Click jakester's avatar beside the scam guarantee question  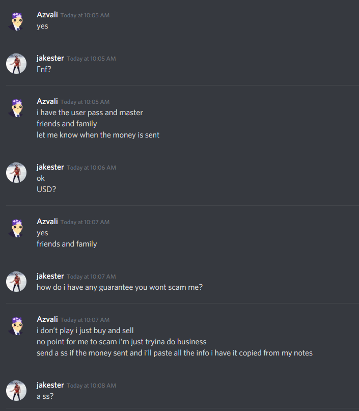point(16,282)
